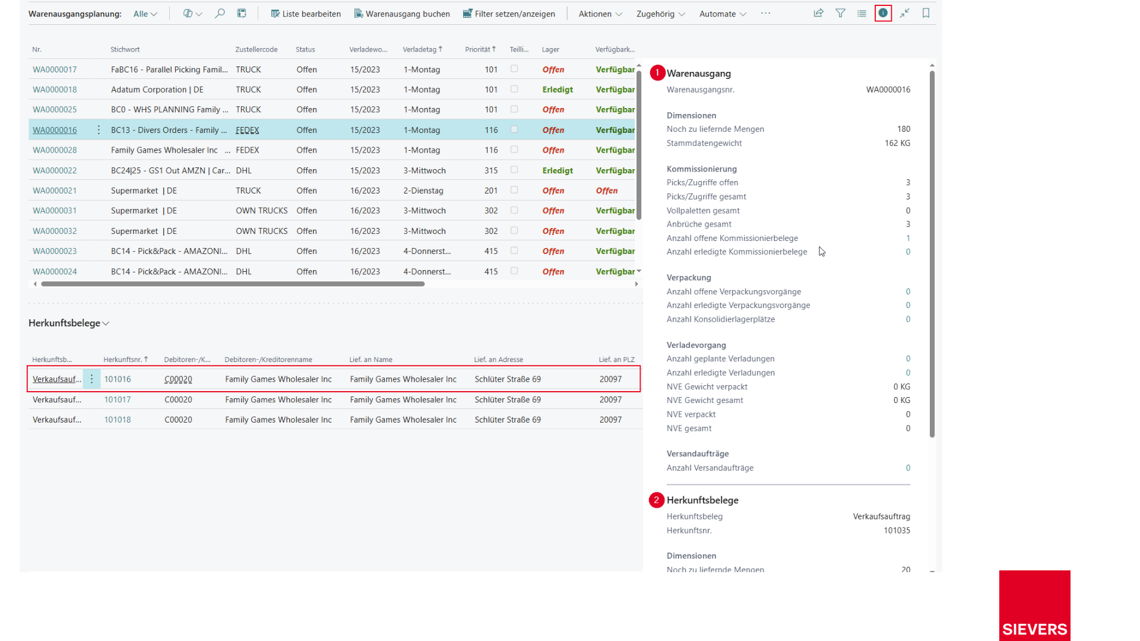
Task: Click scroll-left arrow of shipments list
Action: point(35,284)
